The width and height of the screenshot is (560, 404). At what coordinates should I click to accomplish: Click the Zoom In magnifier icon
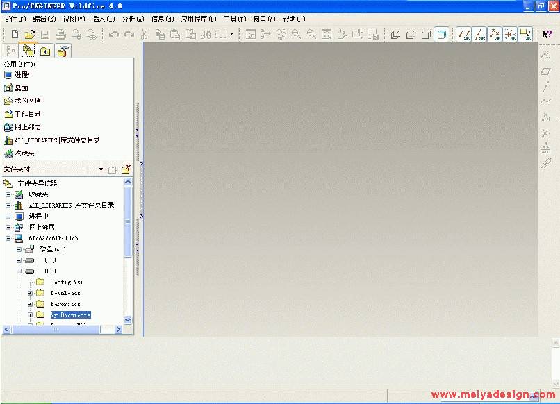[296, 35]
